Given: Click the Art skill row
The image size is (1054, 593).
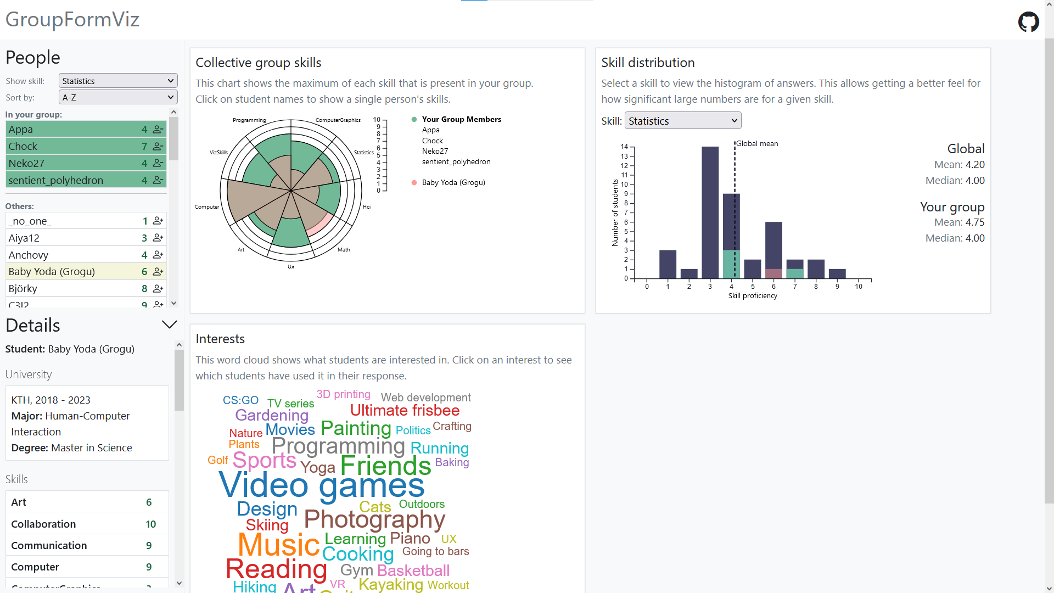Looking at the screenshot, I should (x=87, y=502).
